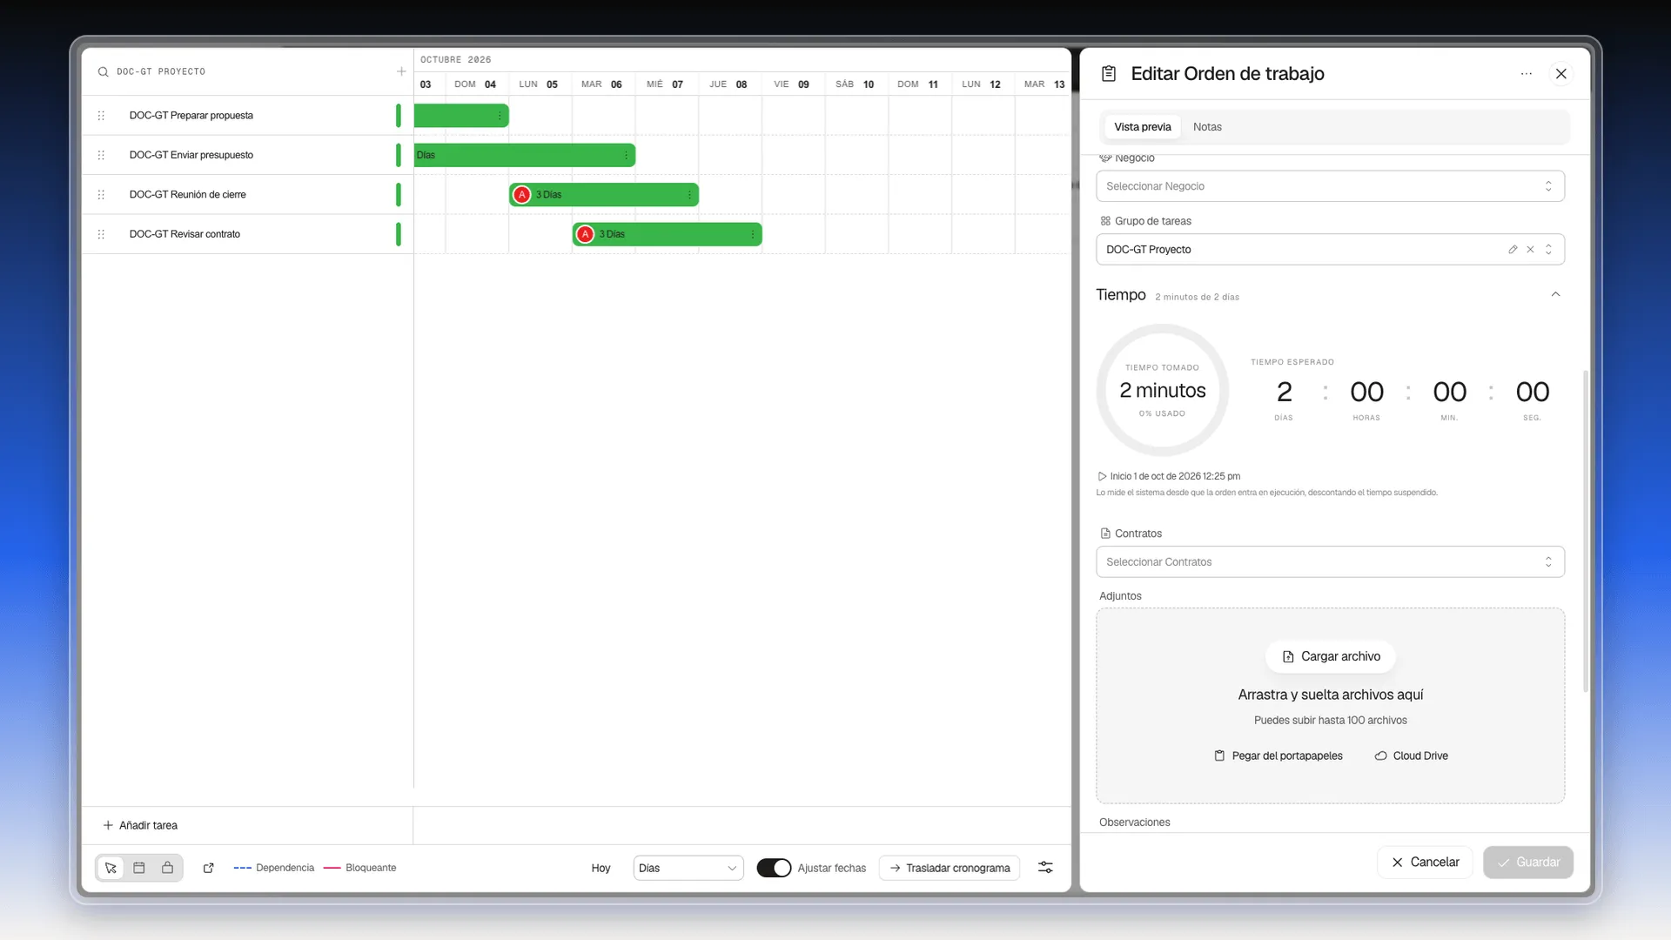Open the Días scale dropdown

[688, 868]
